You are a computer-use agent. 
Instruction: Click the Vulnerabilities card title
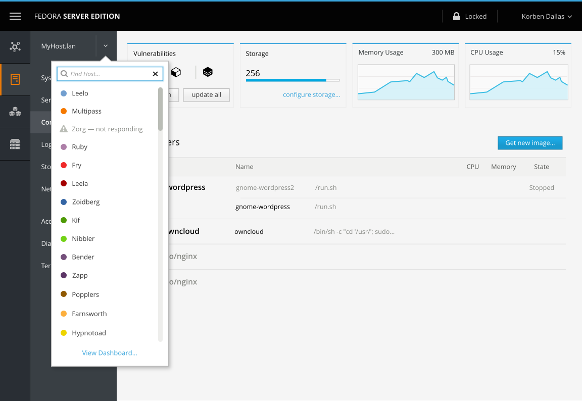pos(155,54)
